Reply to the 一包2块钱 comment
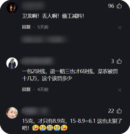This screenshot has height=134, width=130. (x=26, y=89)
